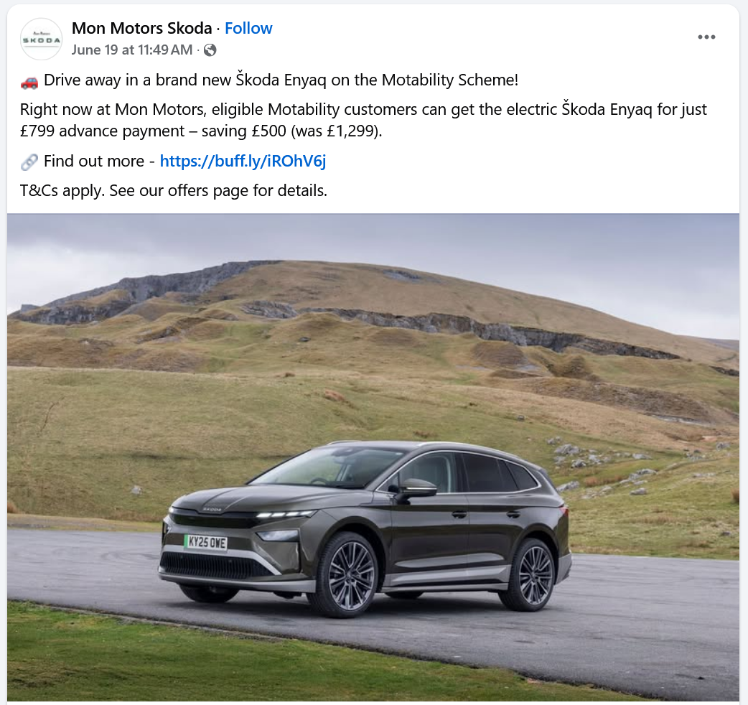The image size is (748, 705).
Task: Click the red car emoji
Action: point(29,81)
